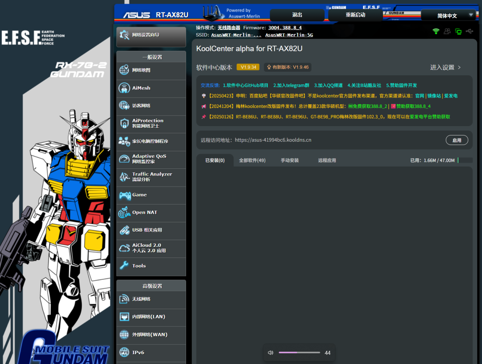Viewport: 482px width, 364px height.
Task: Open AiMesh via its sidebar icon
Action: pyautogui.click(x=124, y=88)
